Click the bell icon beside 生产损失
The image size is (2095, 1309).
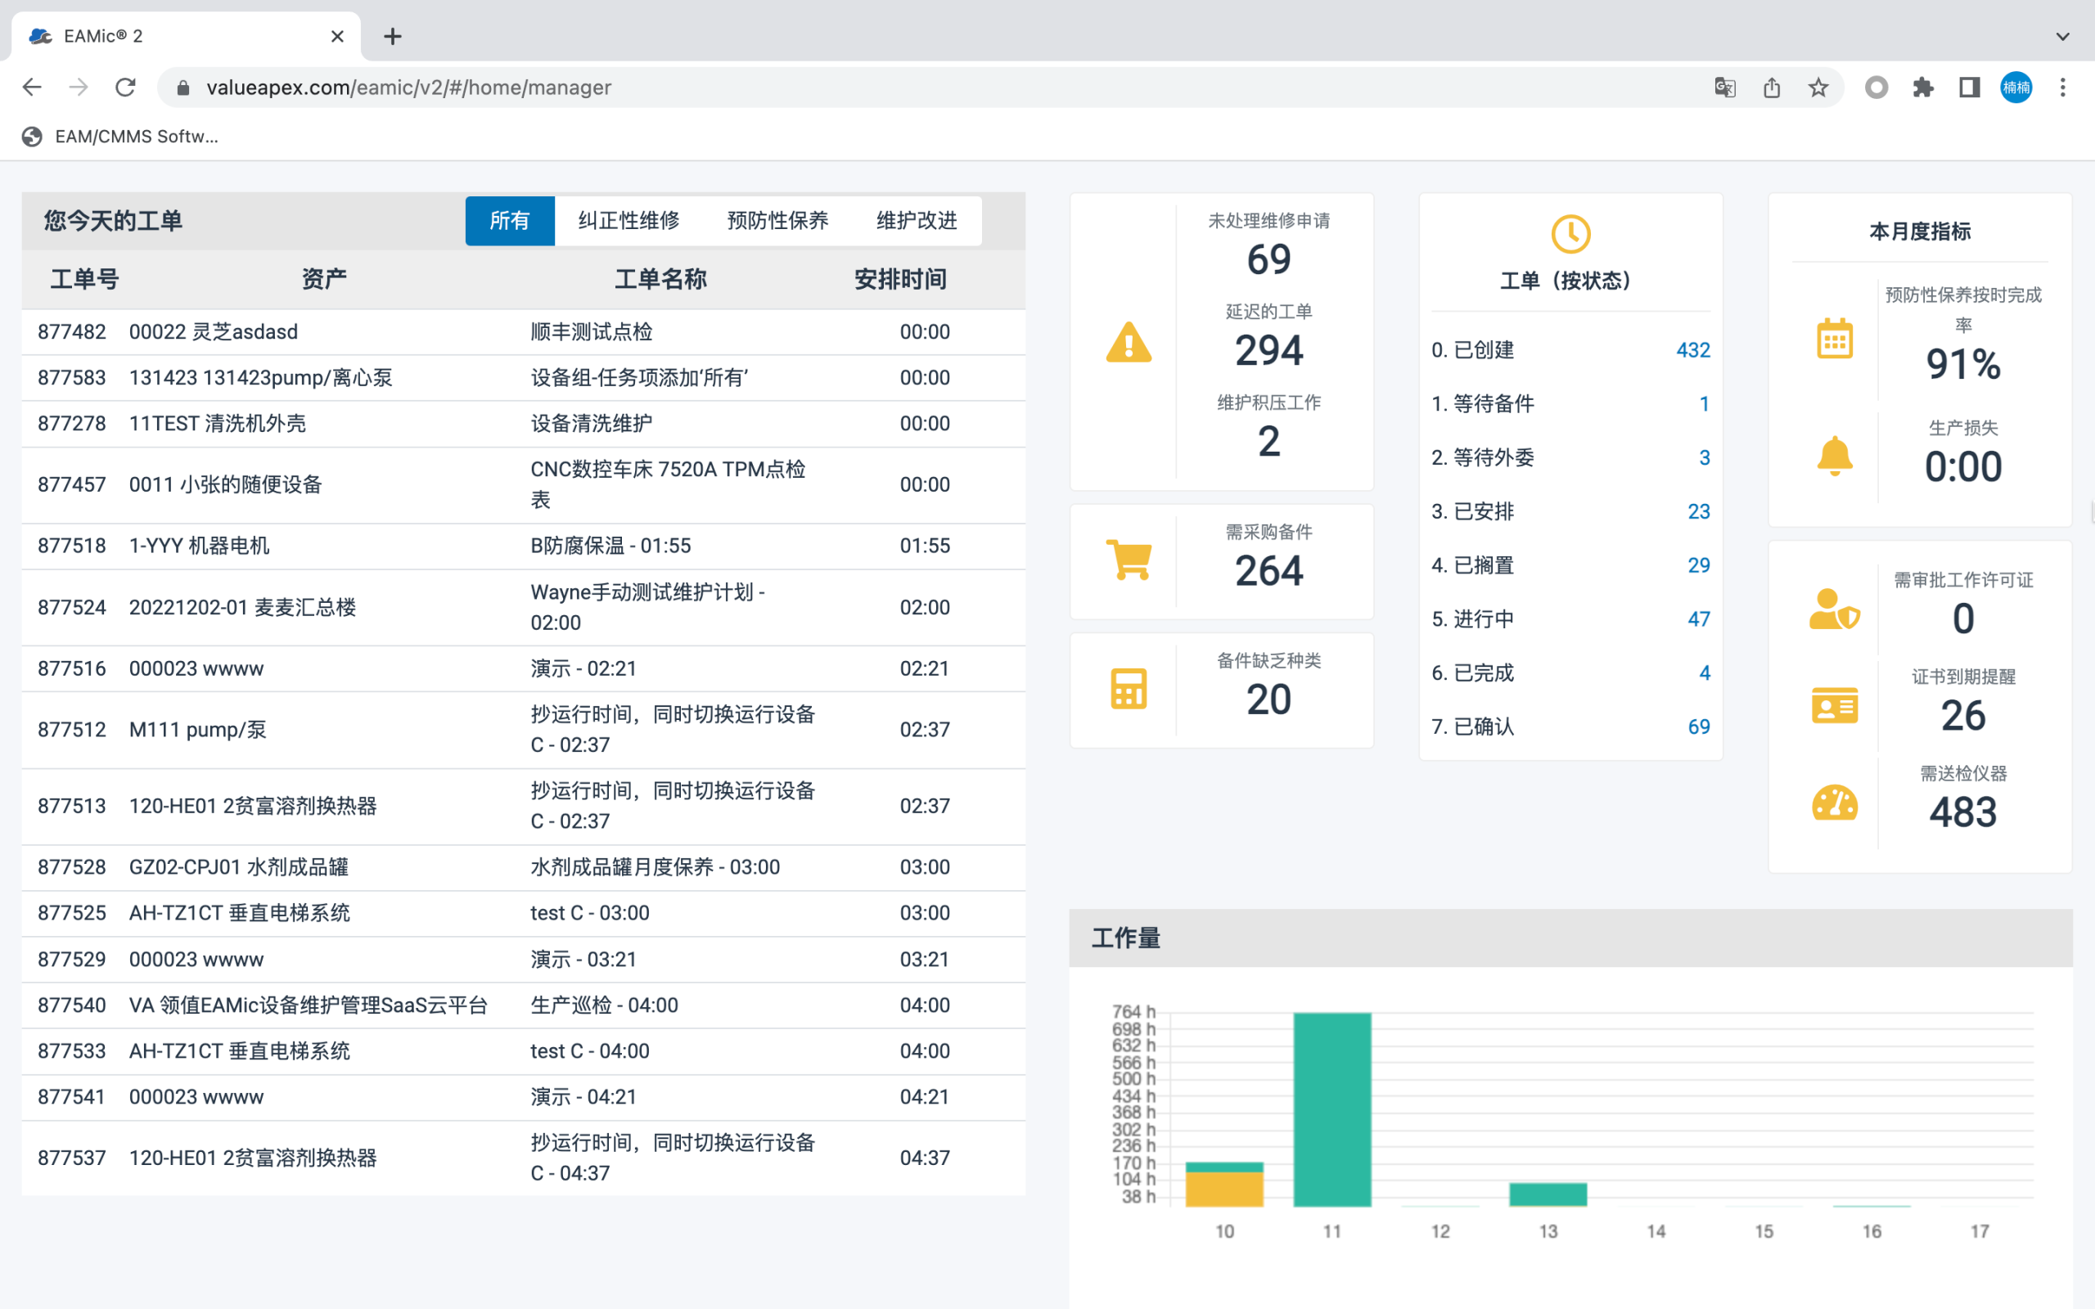1834,456
